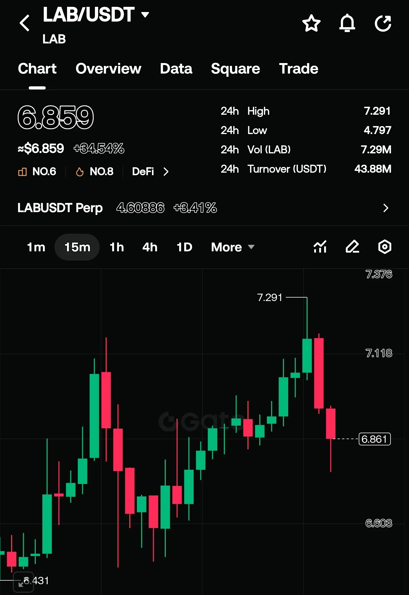The image size is (409, 595).
Task: Tap the ≈$6.859 dollar price
Action: click(41, 149)
